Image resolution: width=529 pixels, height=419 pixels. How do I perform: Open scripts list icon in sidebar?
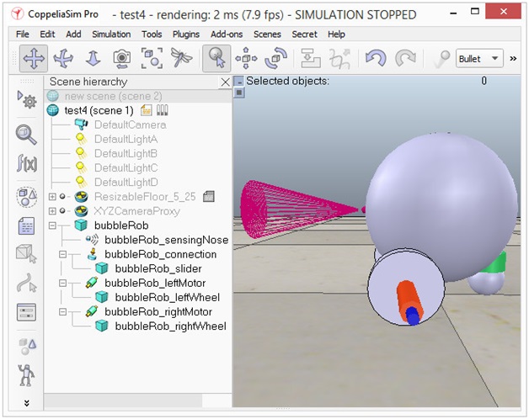(x=26, y=225)
